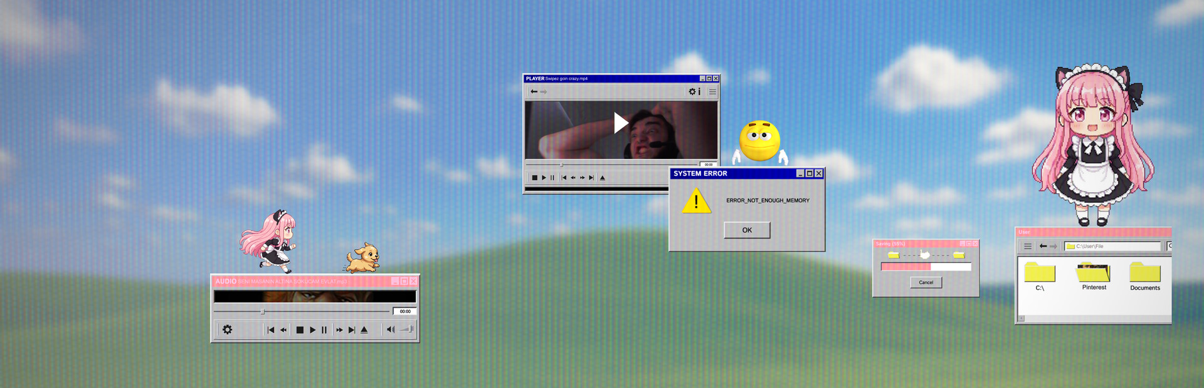Go forward in the User file window
This screenshot has width=1204, height=388.
pos(1053,246)
